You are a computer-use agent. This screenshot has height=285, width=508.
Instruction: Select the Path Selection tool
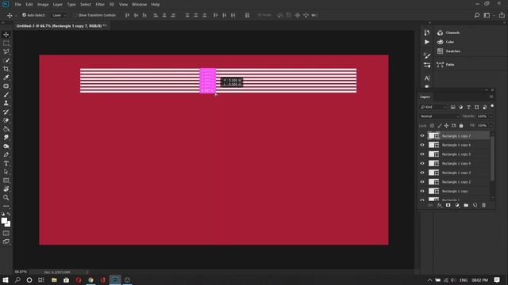[6, 172]
